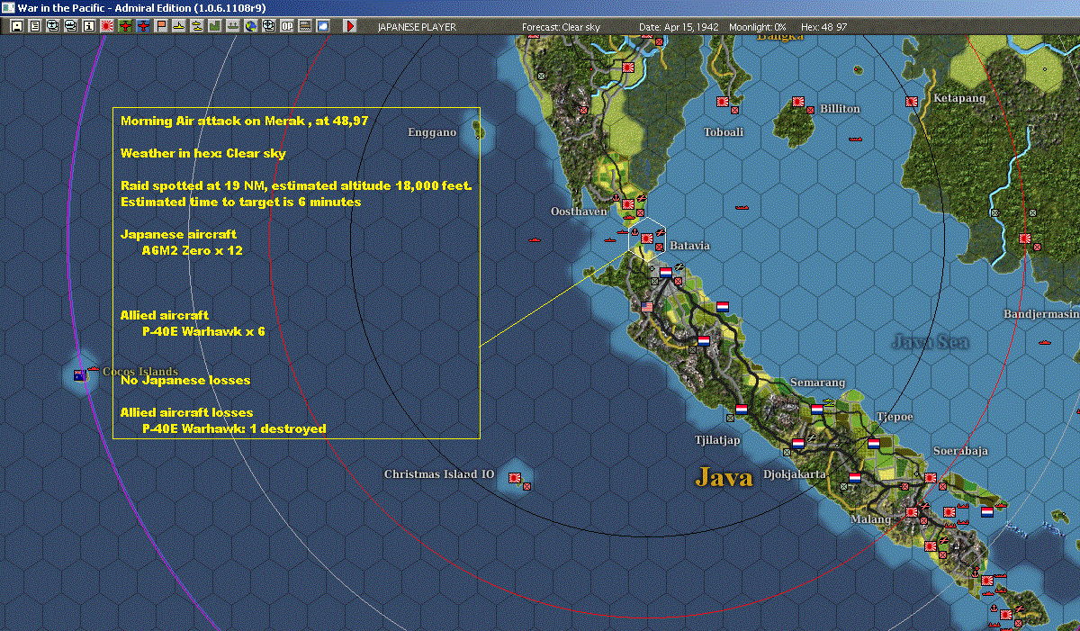Image resolution: width=1080 pixels, height=631 pixels.
Task: Click the red play end-turn arrow
Action: pyautogui.click(x=350, y=26)
